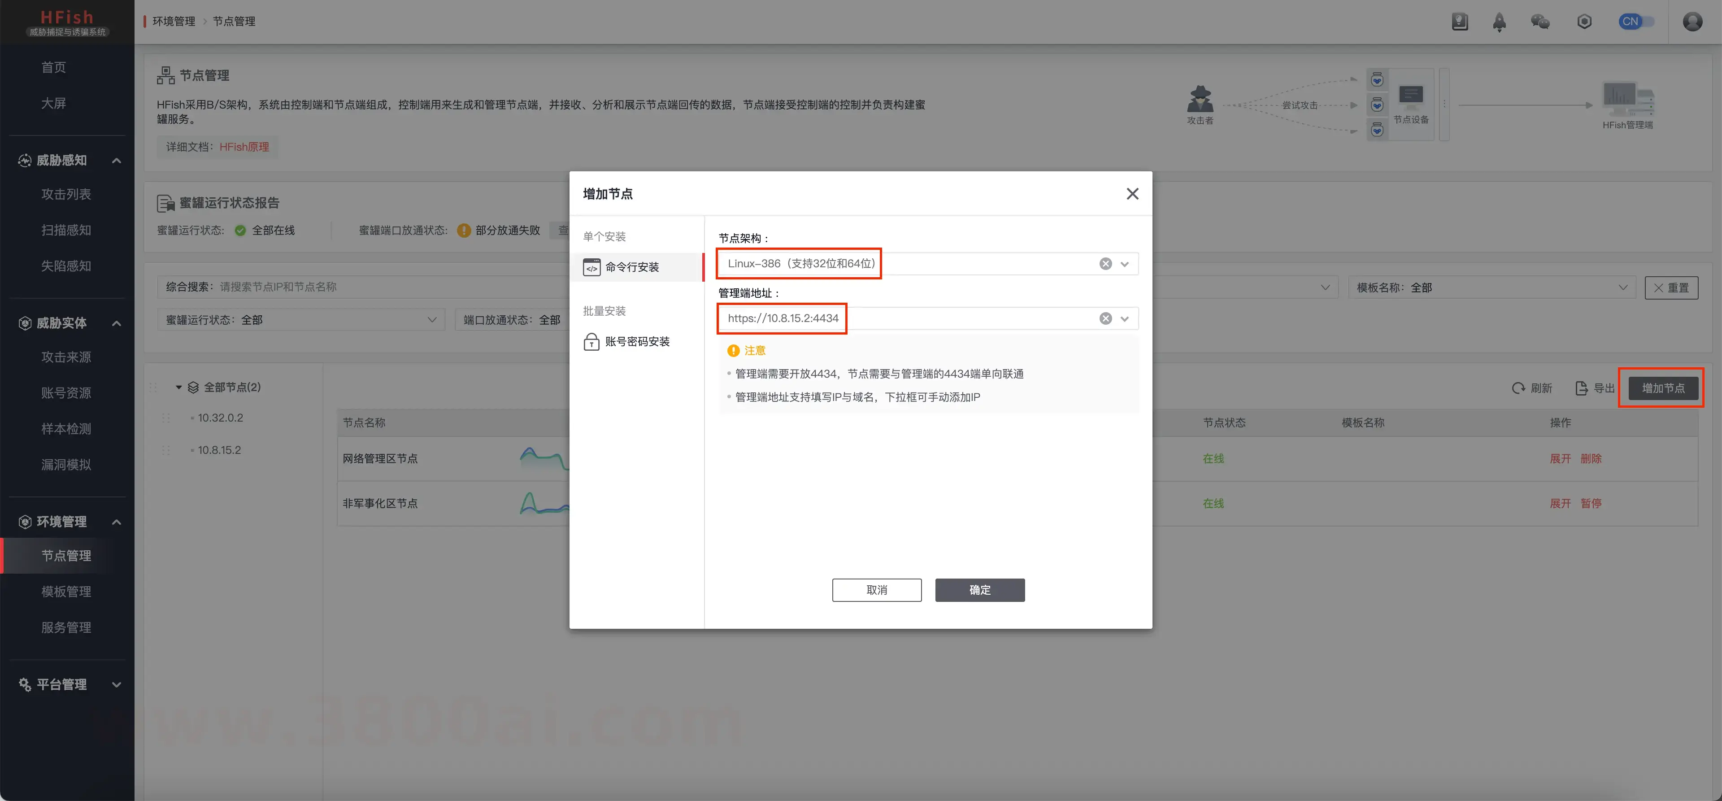Clear the management address field
Image resolution: width=1722 pixels, height=801 pixels.
pos(1105,319)
